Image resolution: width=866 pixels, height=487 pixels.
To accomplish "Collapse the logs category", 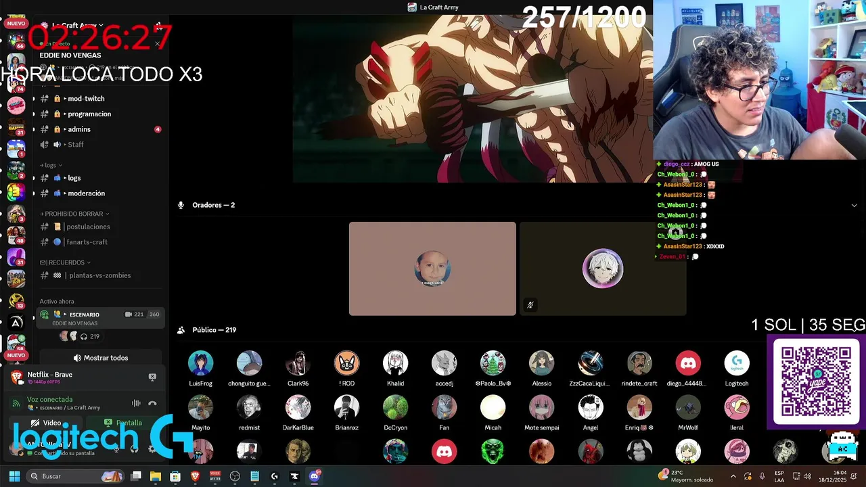I will coord(51,165).
